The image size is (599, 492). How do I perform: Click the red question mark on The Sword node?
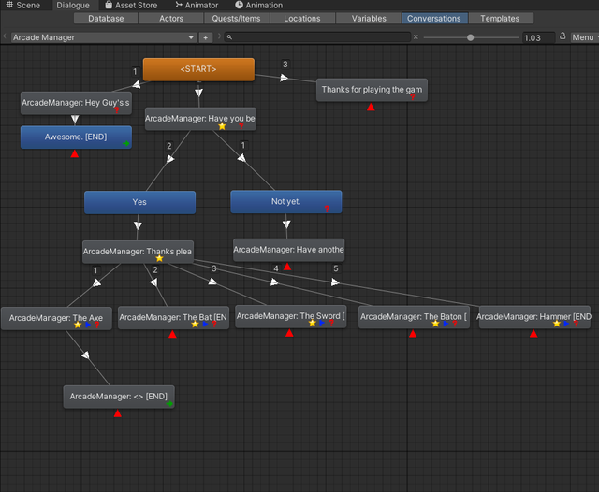tap(331, 323)
